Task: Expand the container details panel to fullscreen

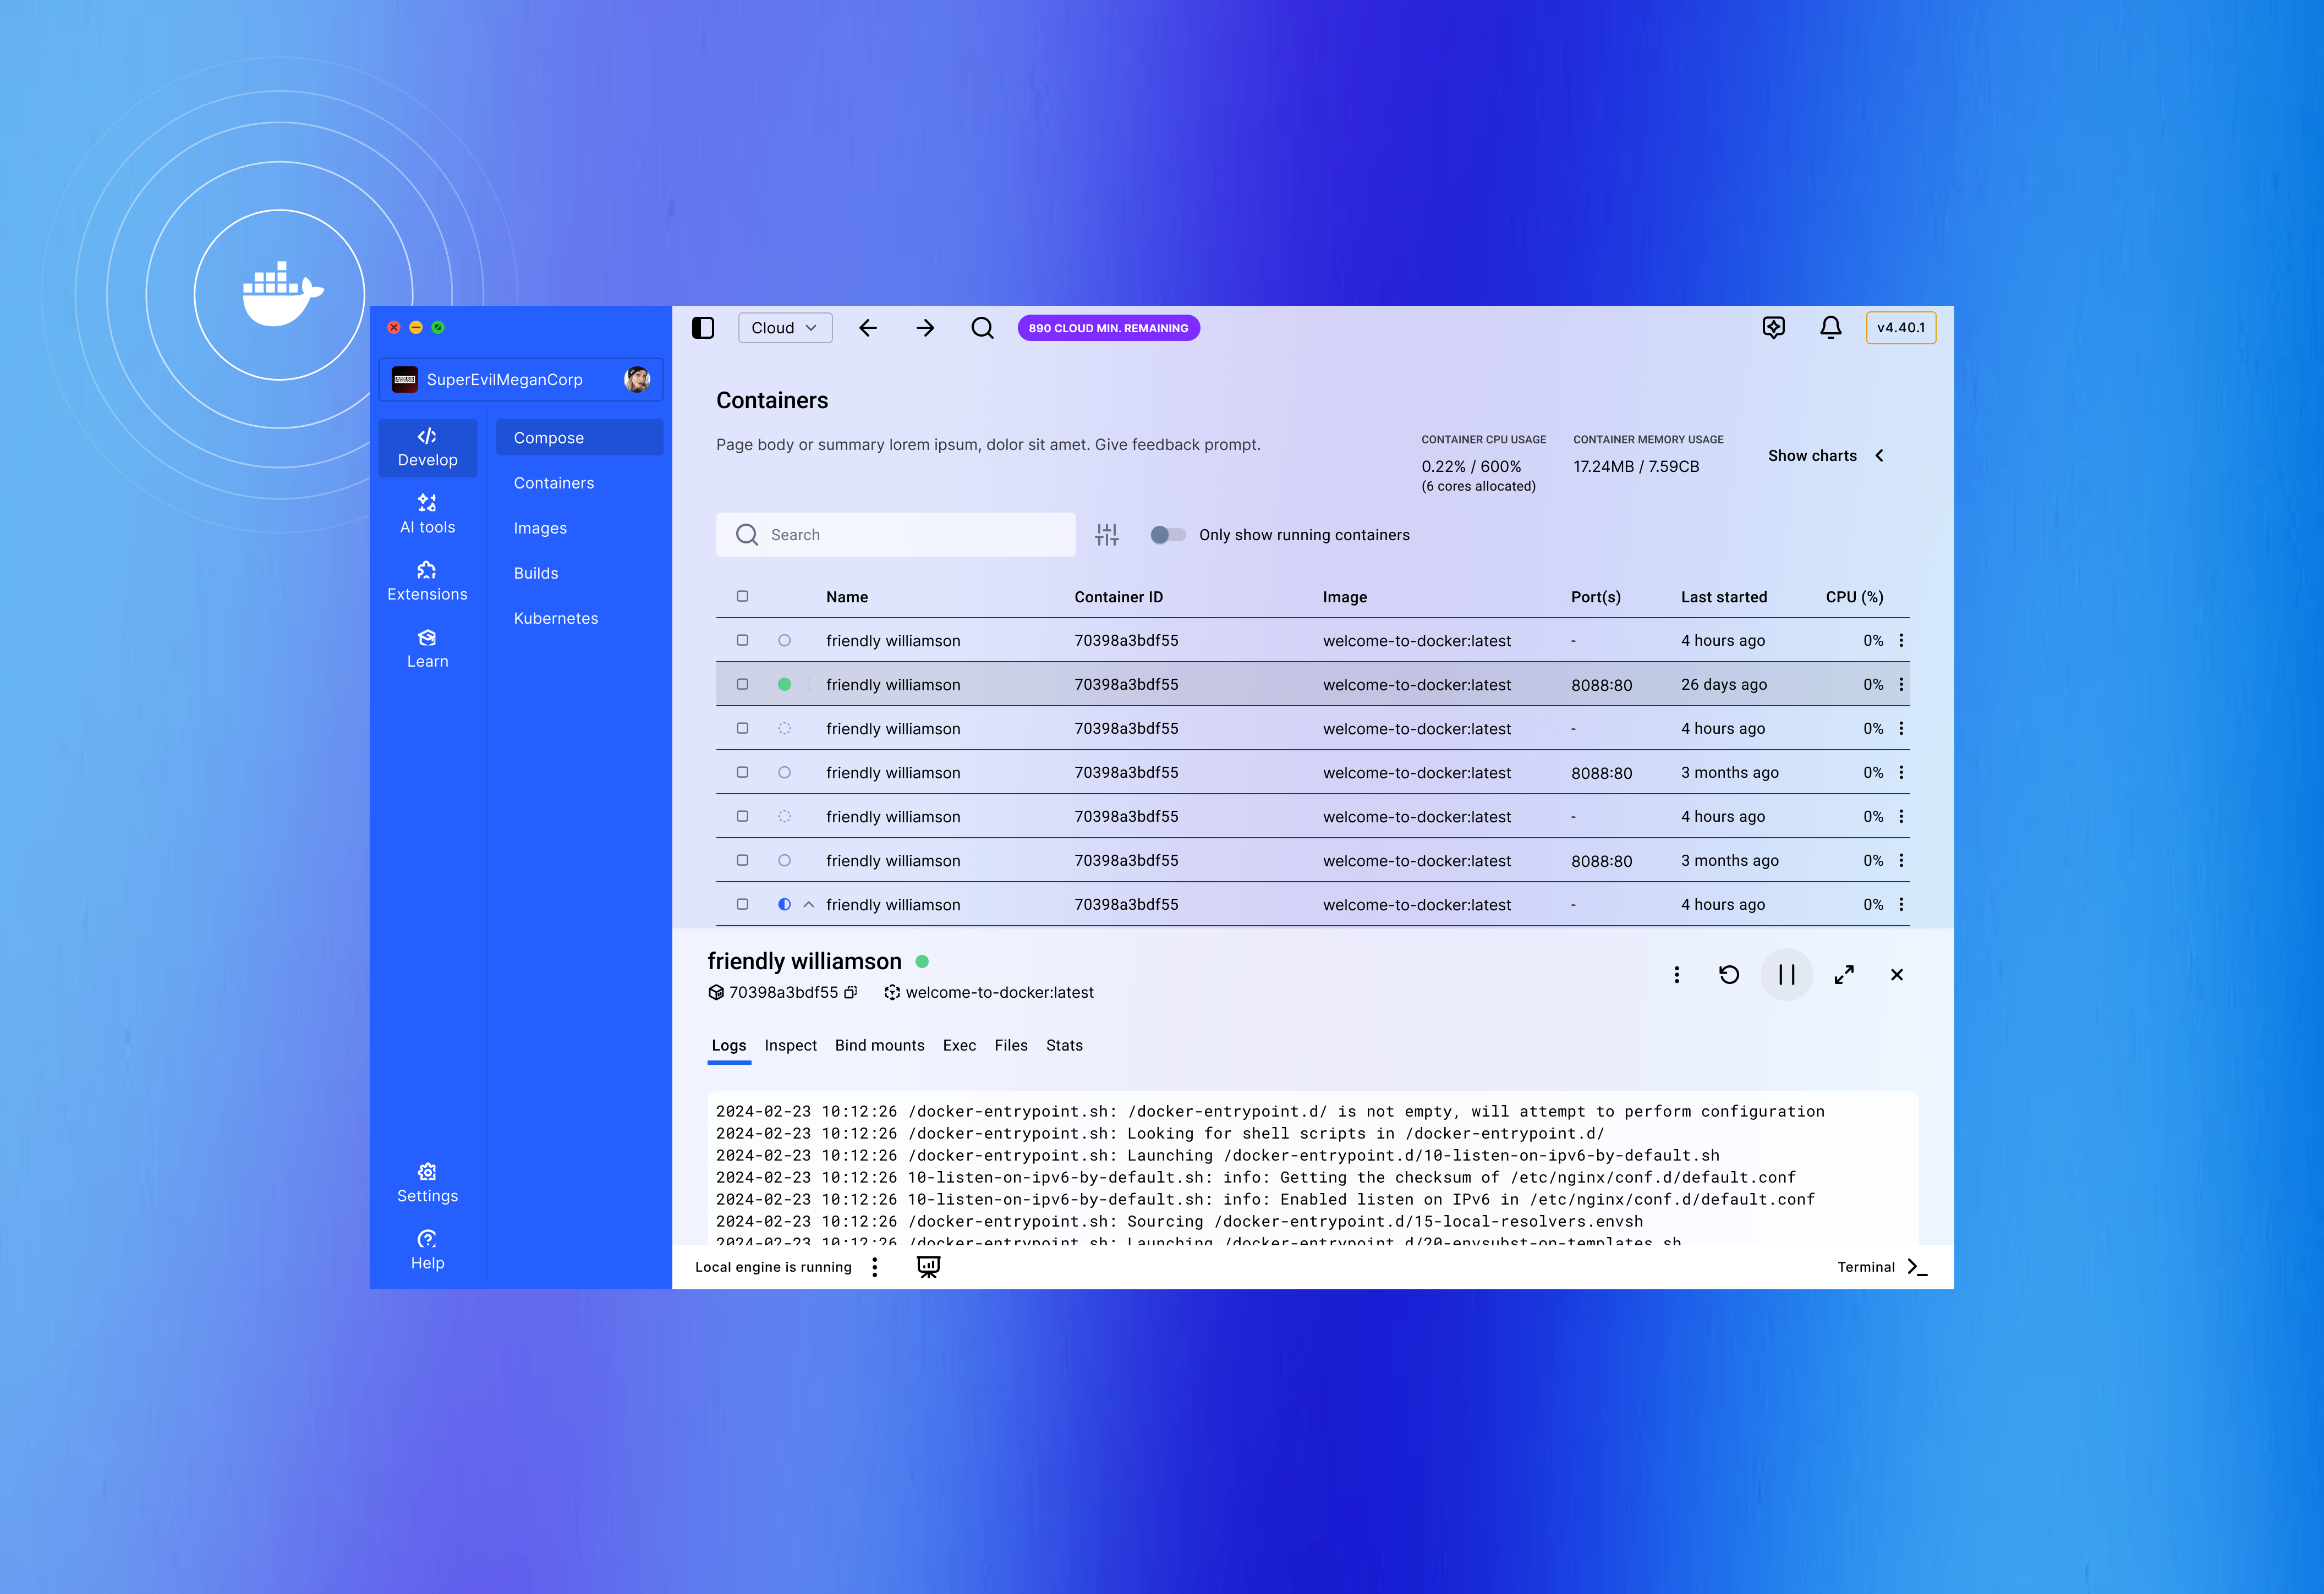Action: pyautogui.click(x=1844, y=975)
